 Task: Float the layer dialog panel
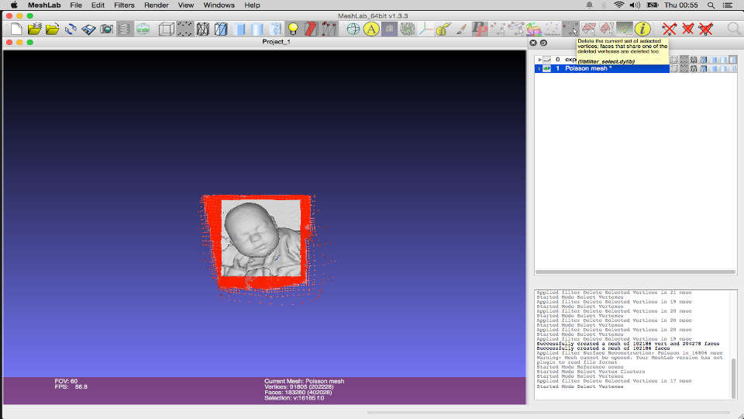[544, 43]
